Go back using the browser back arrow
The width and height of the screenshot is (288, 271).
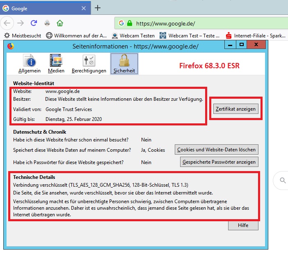[7, 23]
